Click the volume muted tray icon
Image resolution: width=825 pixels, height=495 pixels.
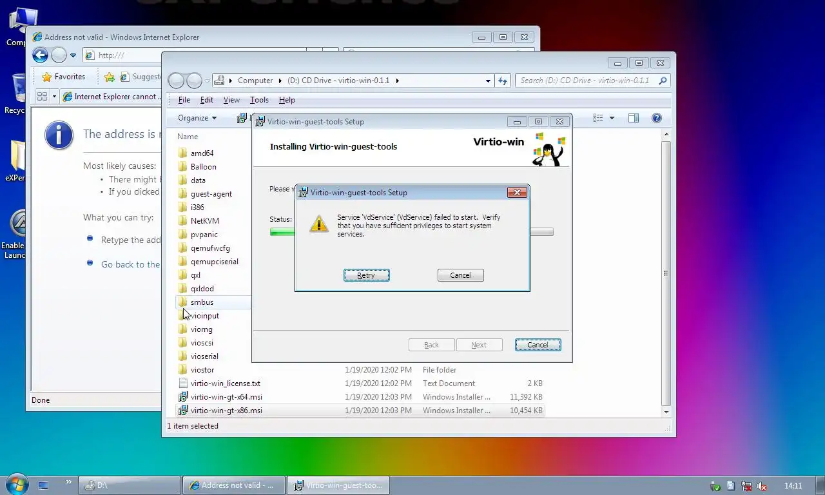[762, 486]
